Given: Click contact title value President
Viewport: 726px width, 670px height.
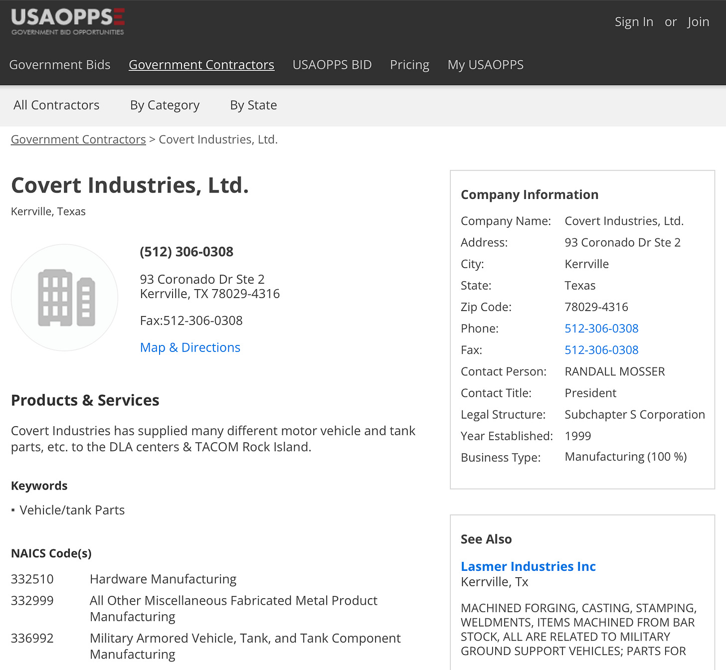Looking at the screenshot, I should coord(590,393).
